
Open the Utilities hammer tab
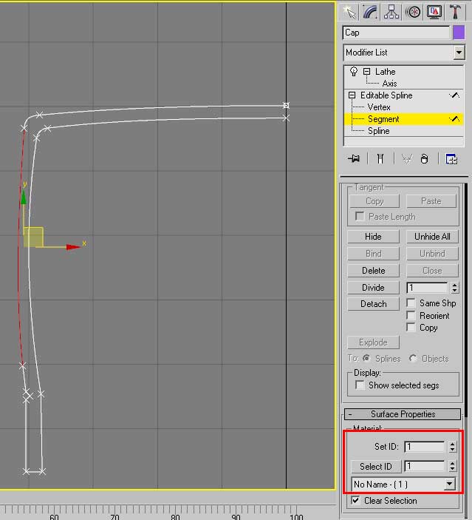[x=455, y=11]
